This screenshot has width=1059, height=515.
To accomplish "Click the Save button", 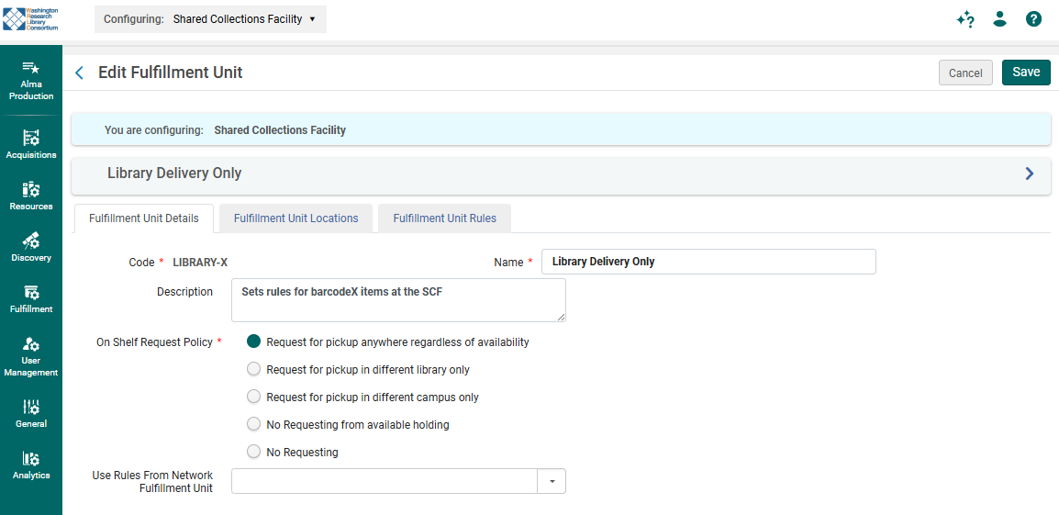I will pyautogui.click(x=1025, y=73).
